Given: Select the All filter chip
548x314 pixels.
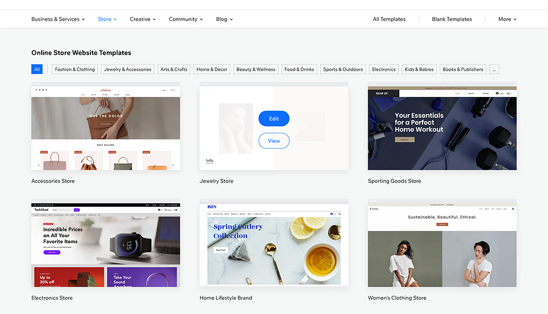Looking at the screenshot, I should 37,70.
